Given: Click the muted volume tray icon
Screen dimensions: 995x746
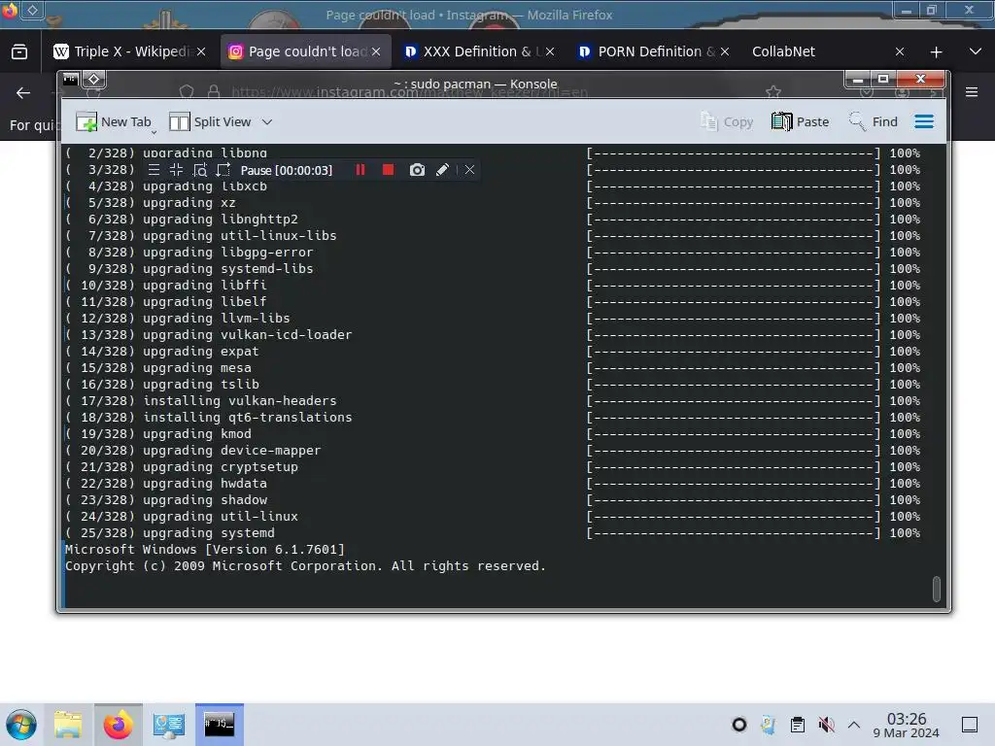Looking at the screenshot, I should pyautogui.click(x=826, y=725).
